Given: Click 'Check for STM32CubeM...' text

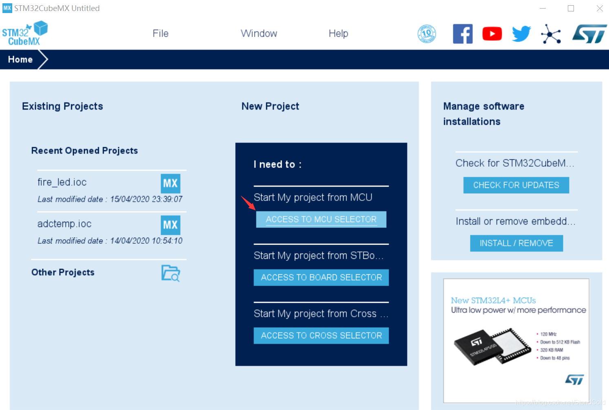Looking at the screenshot, I should 515,163.
